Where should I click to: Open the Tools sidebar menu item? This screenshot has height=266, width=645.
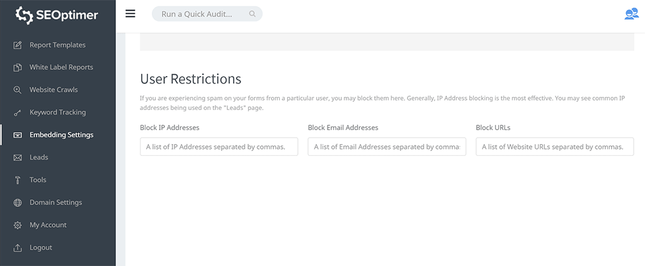38,180
